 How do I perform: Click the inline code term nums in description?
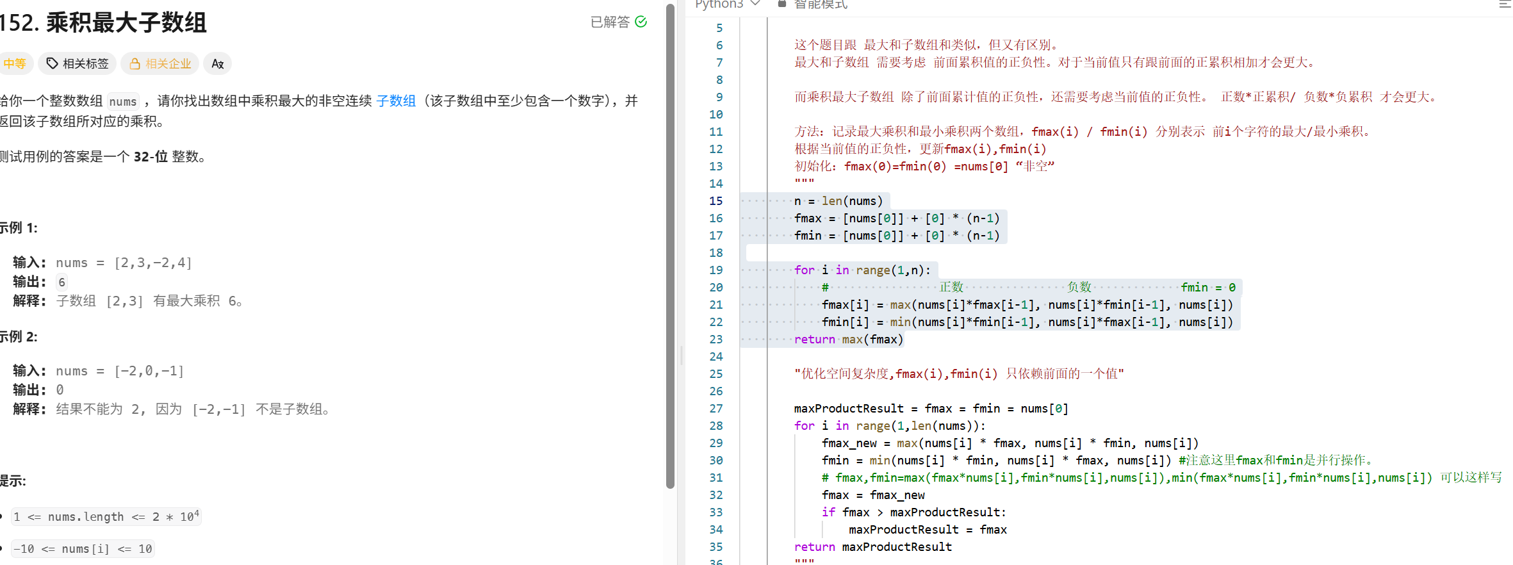pyautogui.click(x=123, y=101)
